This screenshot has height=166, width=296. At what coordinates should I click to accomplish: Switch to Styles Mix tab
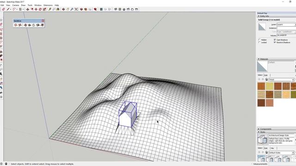coord(272,148)
